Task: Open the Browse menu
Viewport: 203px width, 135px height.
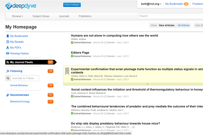Action: tap(17, 16)
